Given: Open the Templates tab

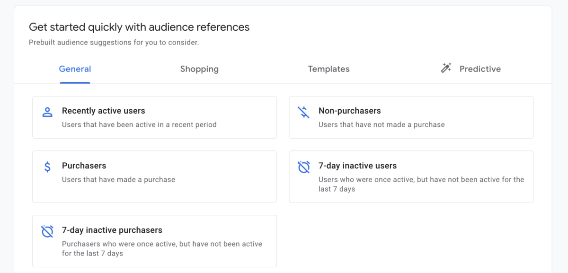Looking at the screenshot, I should tap(328, 69).
